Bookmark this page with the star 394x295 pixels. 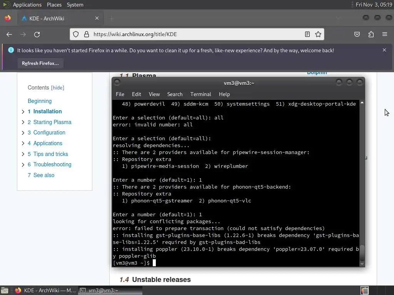point(318,34)
